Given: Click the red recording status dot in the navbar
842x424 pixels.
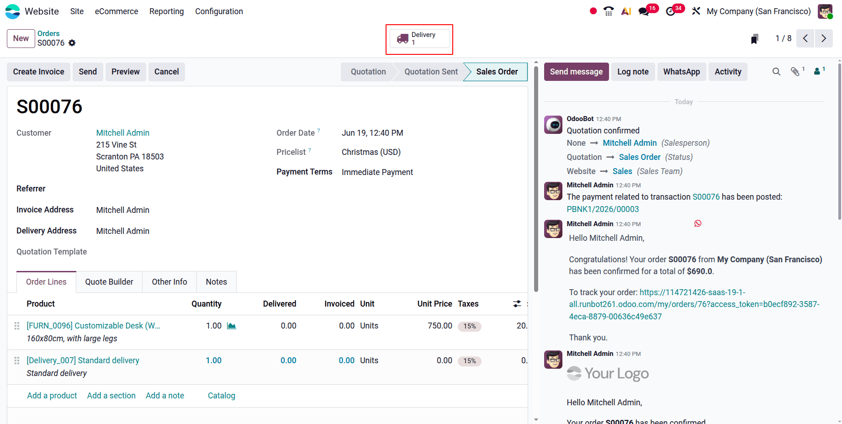Looking at the screenshot, I should click(593, 11).
